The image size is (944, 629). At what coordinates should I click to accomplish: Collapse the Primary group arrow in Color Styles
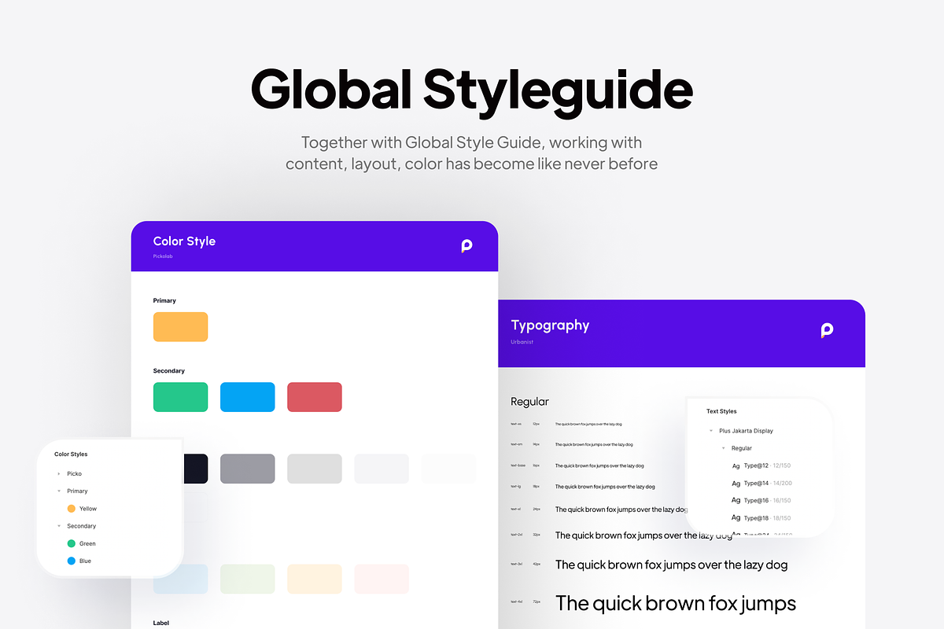pos(58,491)
